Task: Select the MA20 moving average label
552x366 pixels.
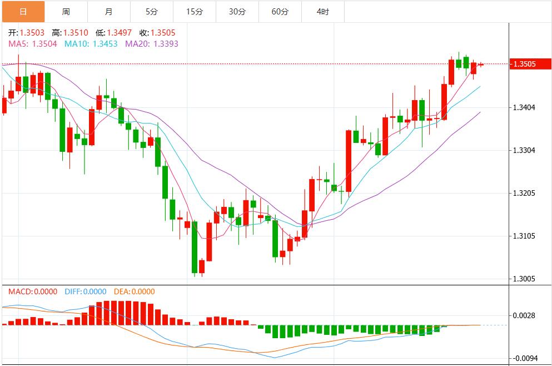Action: pos(151,43)
